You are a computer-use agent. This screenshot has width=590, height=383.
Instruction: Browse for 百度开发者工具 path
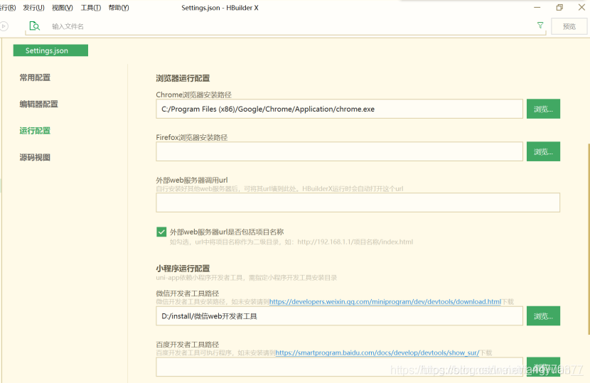543,367
